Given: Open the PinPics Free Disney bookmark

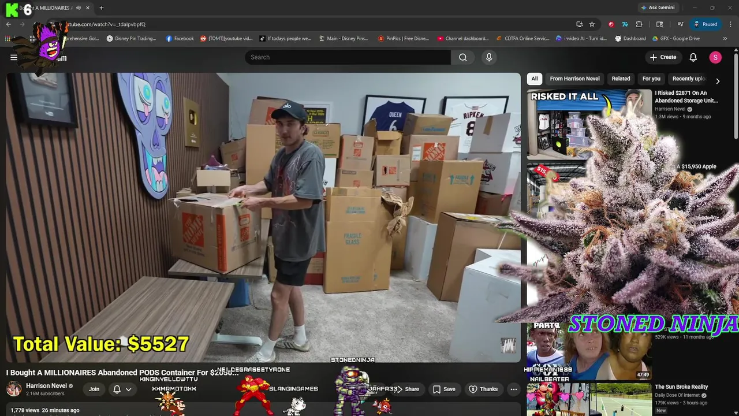Looking at the screenshot, I should pyautogui.click(x=404, y=39).
